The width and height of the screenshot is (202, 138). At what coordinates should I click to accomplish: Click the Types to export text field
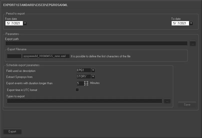(84, 101)
